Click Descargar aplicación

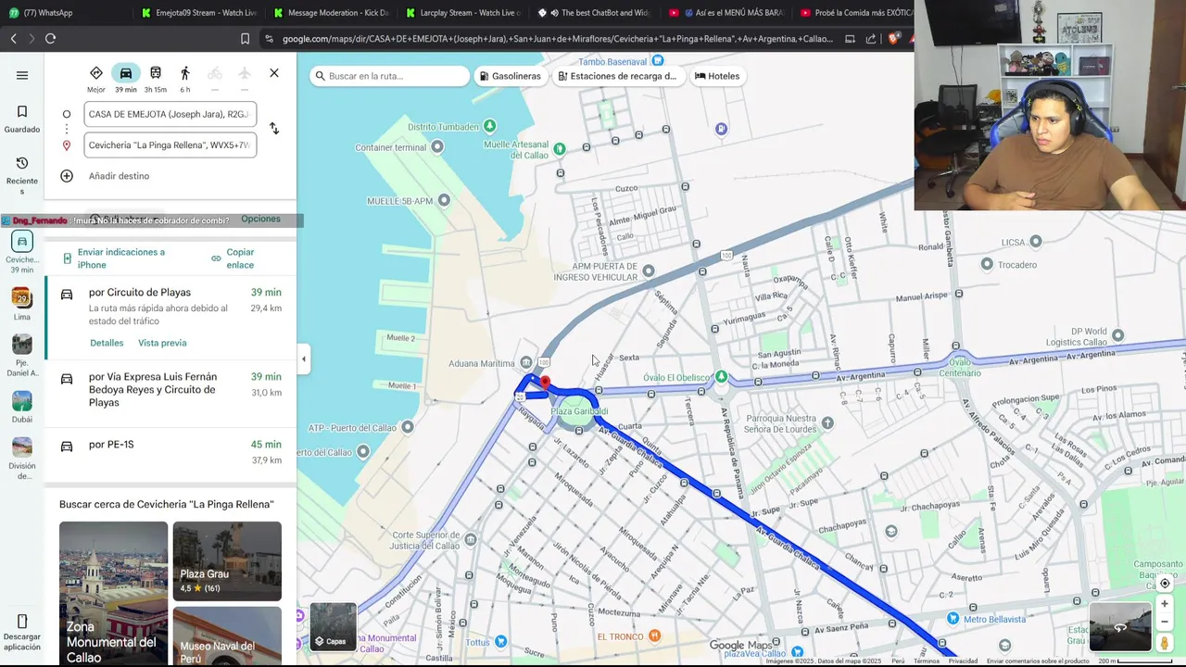22,633
